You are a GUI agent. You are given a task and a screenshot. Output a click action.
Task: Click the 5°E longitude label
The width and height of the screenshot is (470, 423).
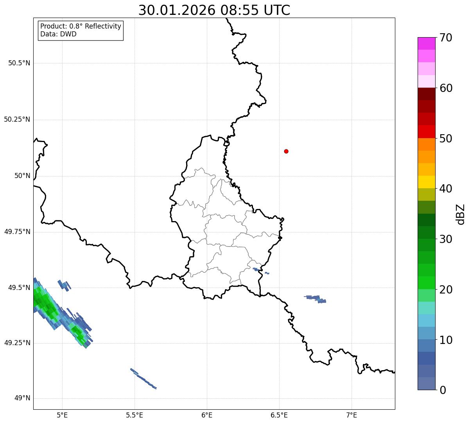[62, 415]
